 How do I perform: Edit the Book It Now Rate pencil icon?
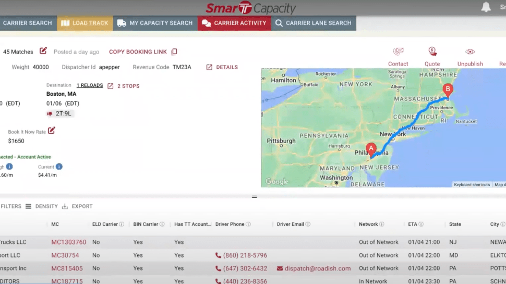click(52, 131)
